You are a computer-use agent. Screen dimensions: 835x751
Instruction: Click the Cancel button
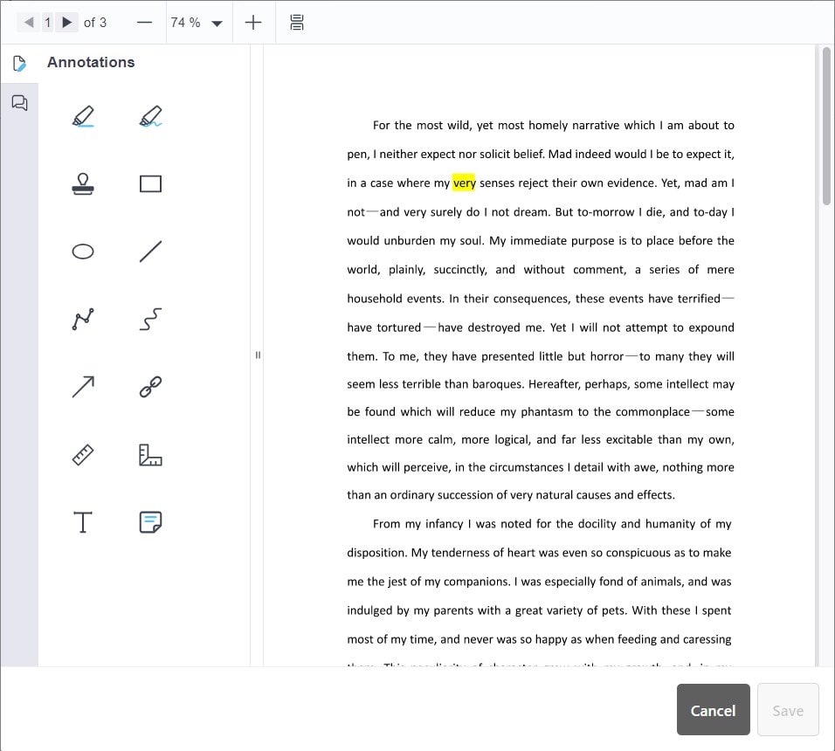click(713, 710)
